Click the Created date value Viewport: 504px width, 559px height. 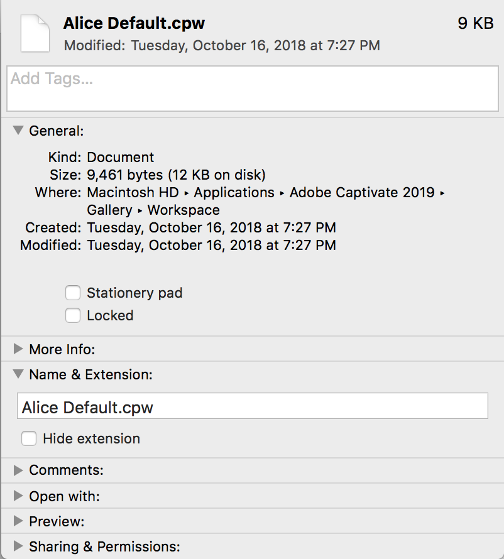211,227
